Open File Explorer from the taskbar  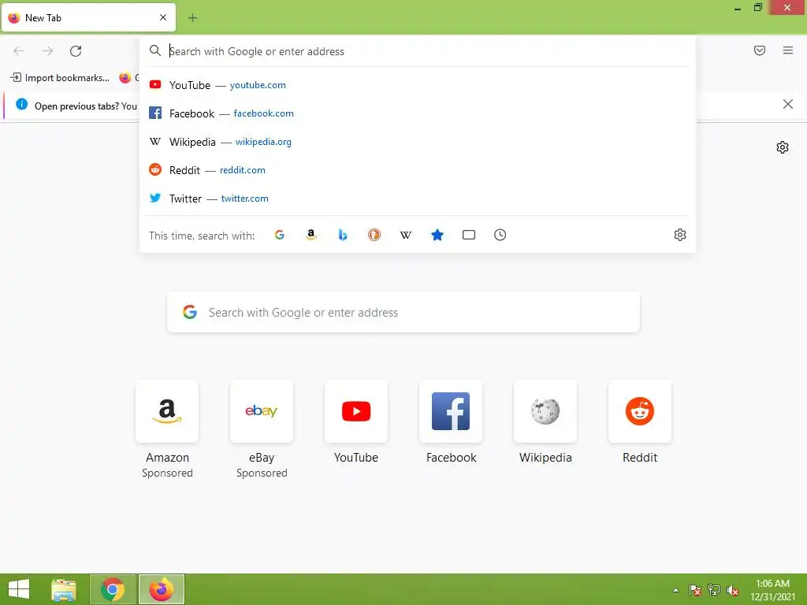[64, 589]
